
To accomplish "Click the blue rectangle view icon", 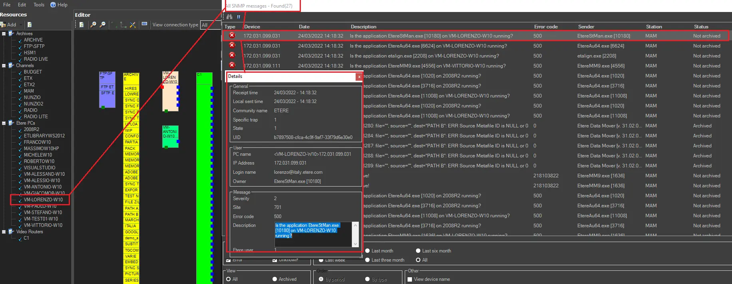I will click(x=145, y=24).
